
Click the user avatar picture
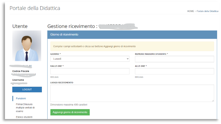(x=27, y=46)
